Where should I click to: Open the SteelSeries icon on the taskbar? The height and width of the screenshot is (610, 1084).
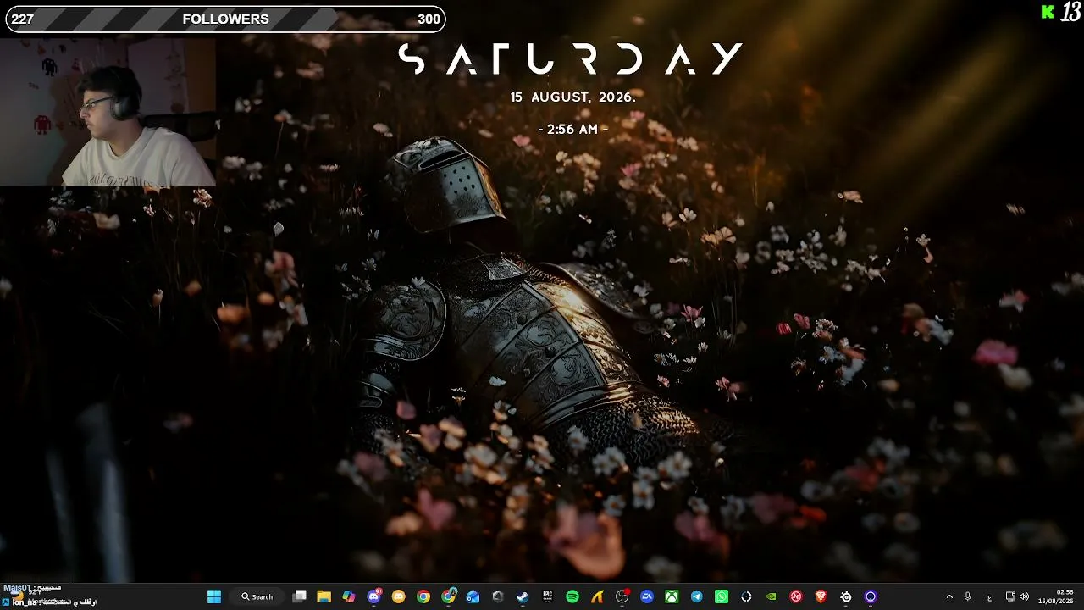(846, 596)
